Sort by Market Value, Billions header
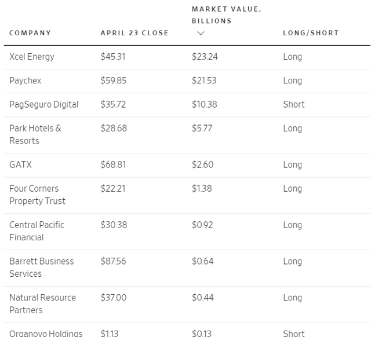371x337 pixels. click(x=227, y=15)
